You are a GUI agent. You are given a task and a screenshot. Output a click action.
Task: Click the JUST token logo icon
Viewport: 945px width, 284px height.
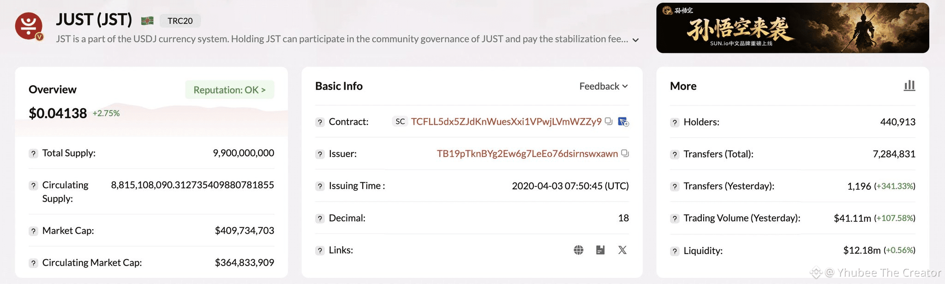coord(29,26)
